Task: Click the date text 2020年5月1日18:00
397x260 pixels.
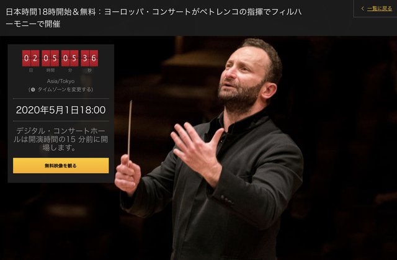Action: click(x=61, y=110)
